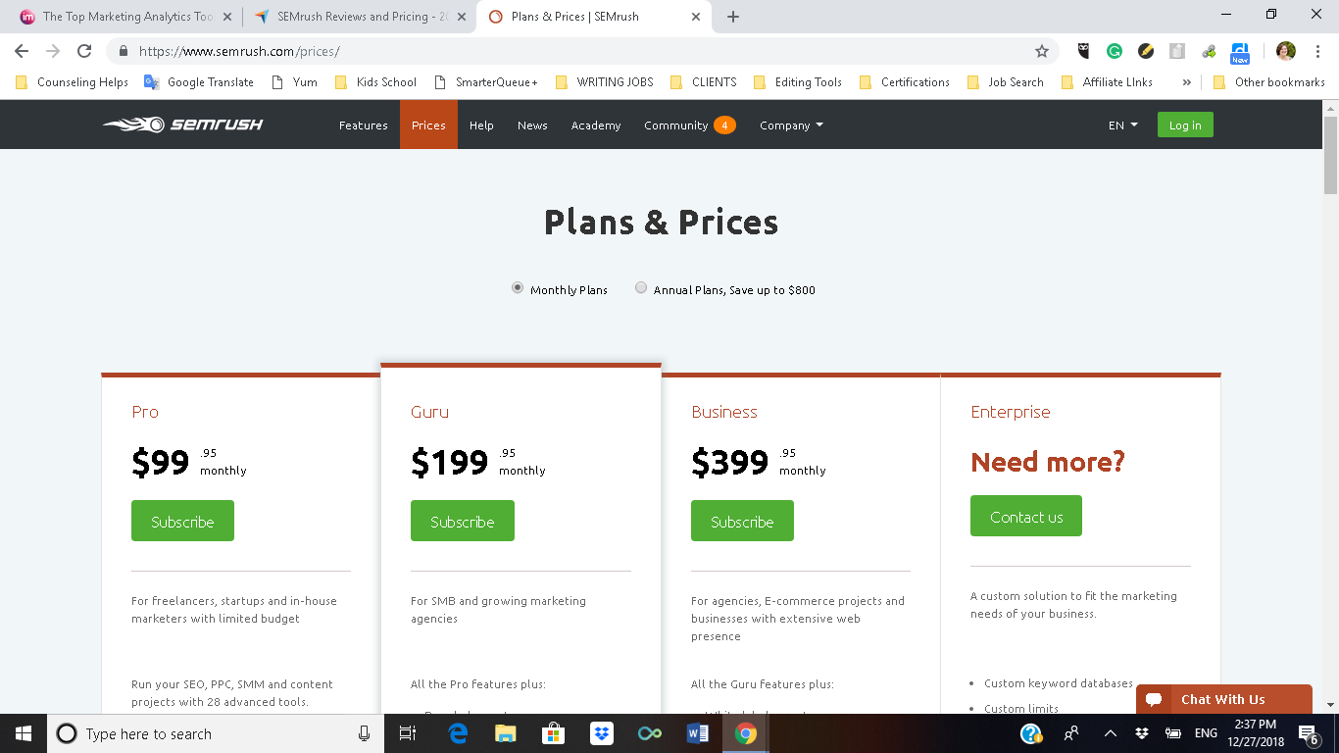Subscribe to the Guru plan

click(x=463, y=521)
